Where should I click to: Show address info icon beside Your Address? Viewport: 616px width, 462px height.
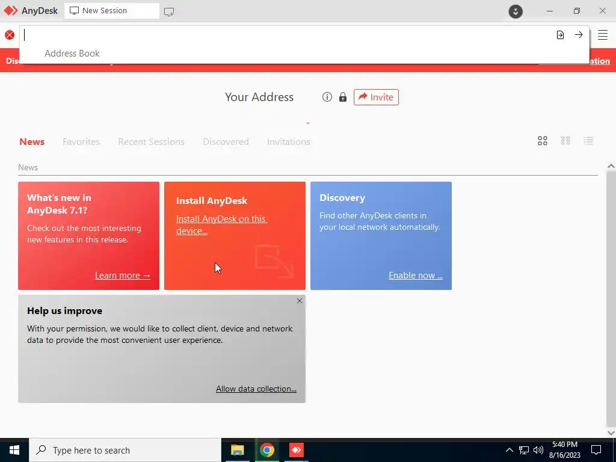327,97
